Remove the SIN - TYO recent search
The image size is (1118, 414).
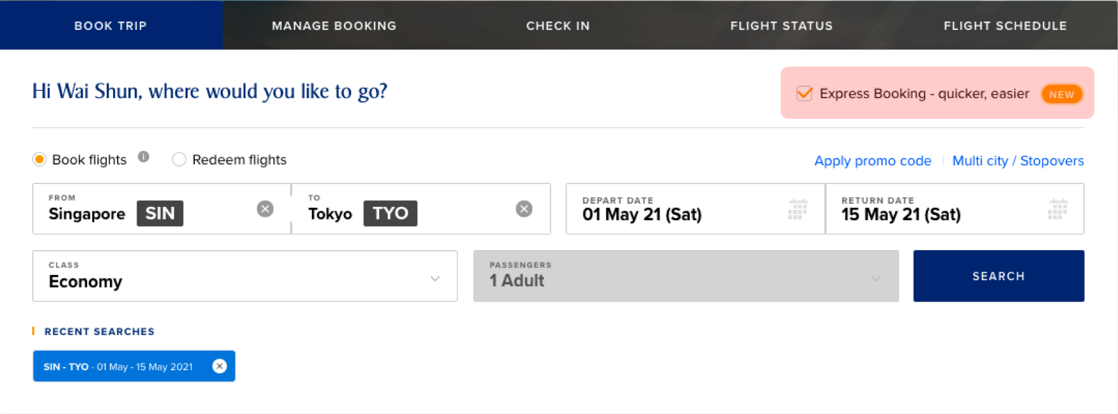click(220, 366)
